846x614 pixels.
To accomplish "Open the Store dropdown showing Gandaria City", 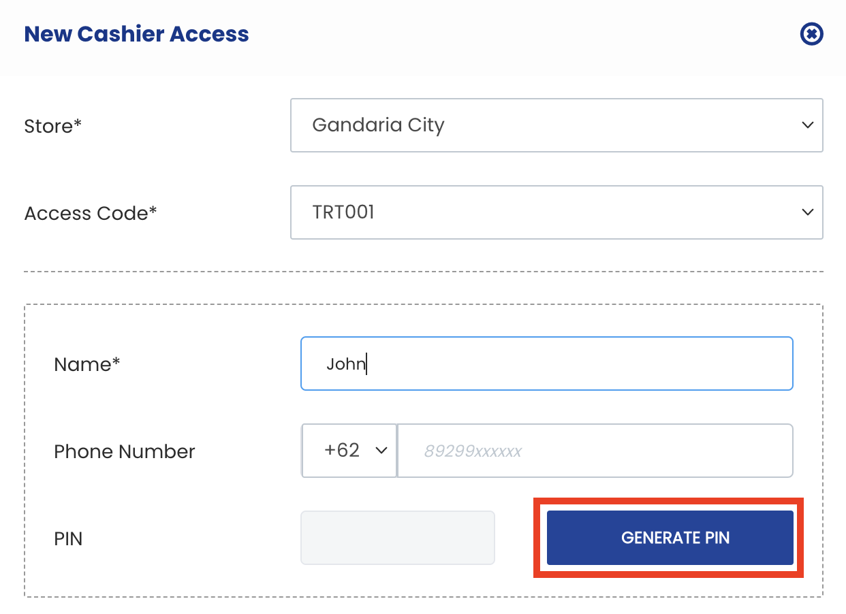I will click(557, 125).
